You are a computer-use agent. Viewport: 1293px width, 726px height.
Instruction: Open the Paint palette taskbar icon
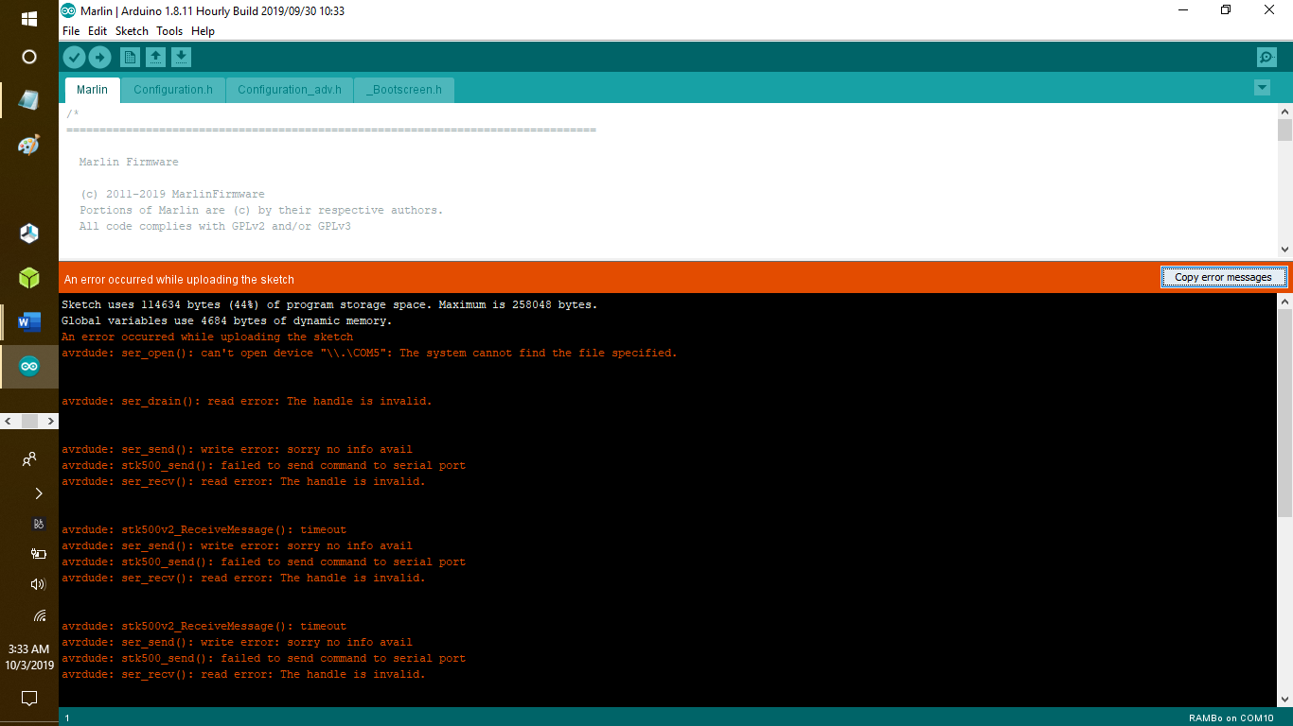point(29,145)
